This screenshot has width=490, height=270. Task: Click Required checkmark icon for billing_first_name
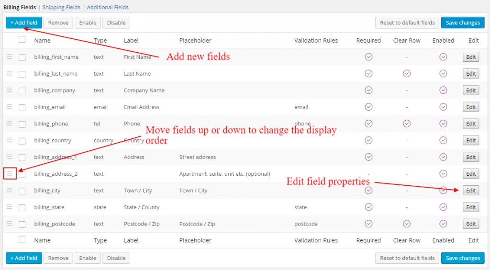[368, 57]
